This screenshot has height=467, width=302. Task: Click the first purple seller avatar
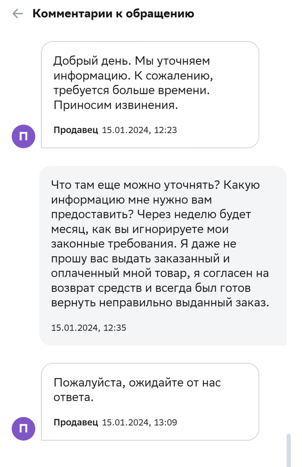point(23,136)
